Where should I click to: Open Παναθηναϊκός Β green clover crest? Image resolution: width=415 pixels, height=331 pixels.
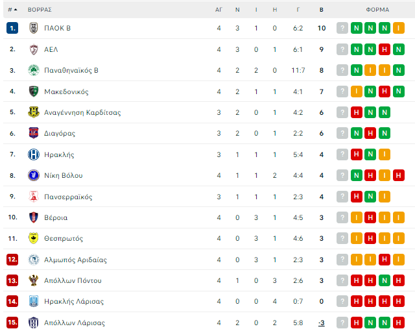click(x=34, y=70)
